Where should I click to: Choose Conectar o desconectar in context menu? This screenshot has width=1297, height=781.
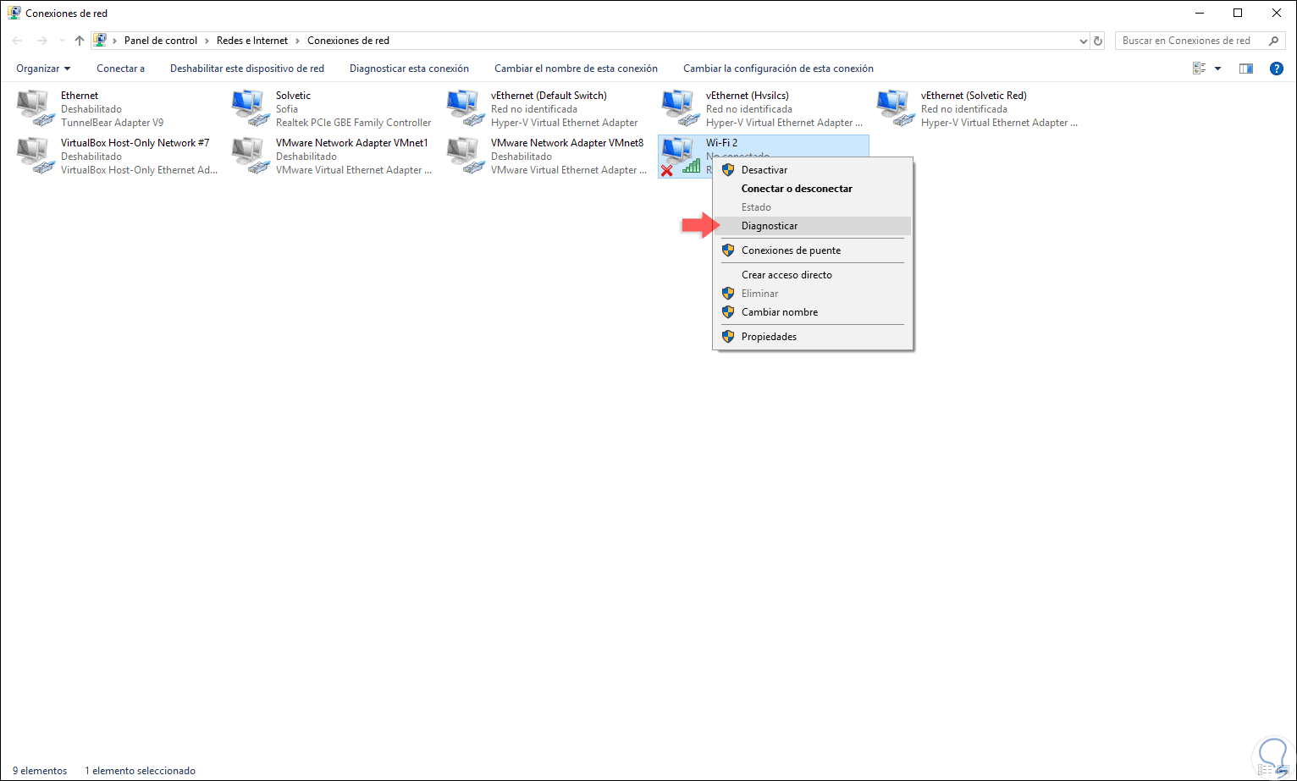tap(813, 189)
